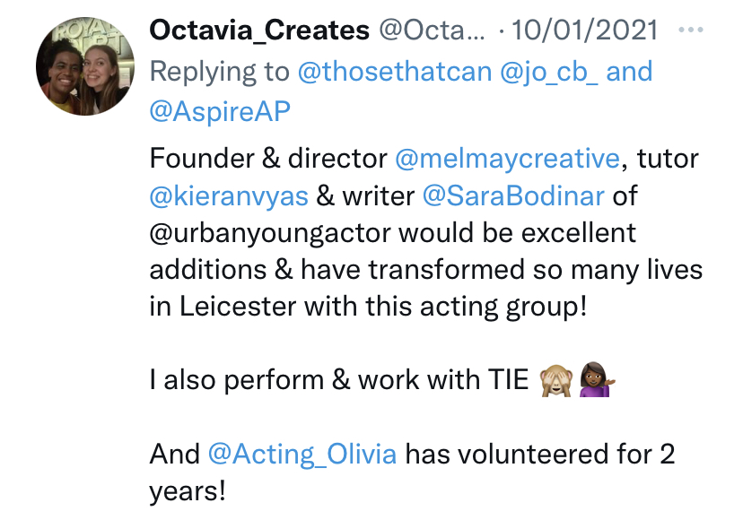The image size is (743, 520).
Task: Click 'has volunteered for 2' tweet text
Action: [x=539, y=454]
